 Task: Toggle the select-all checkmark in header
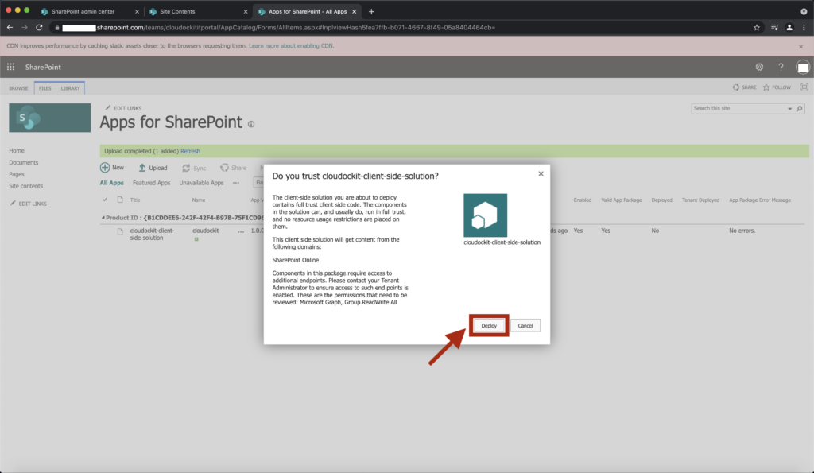pos(105,200)
